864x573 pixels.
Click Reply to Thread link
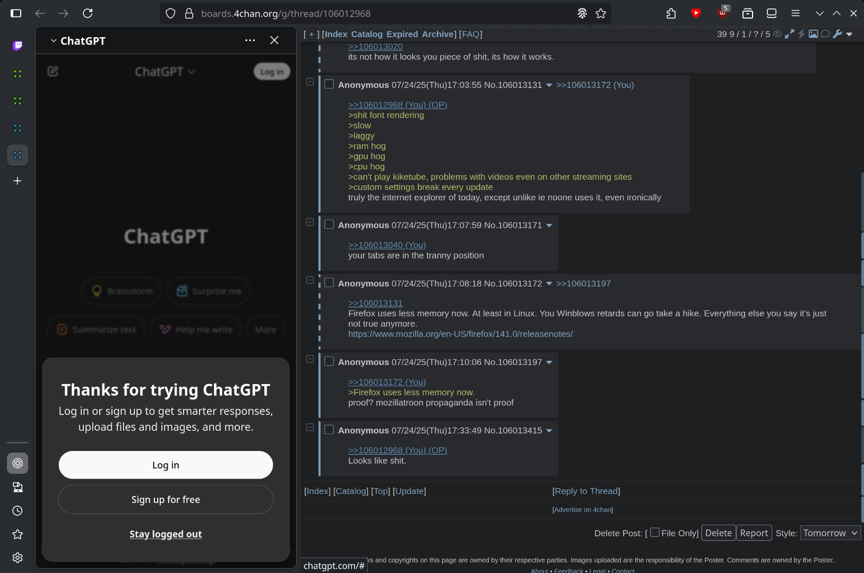coord(586,491)
